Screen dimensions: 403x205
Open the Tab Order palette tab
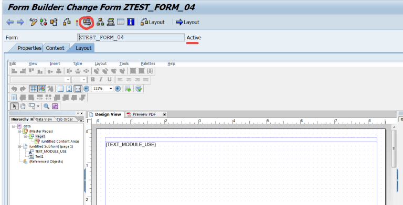pyautogui.click(x=65, y=119)
